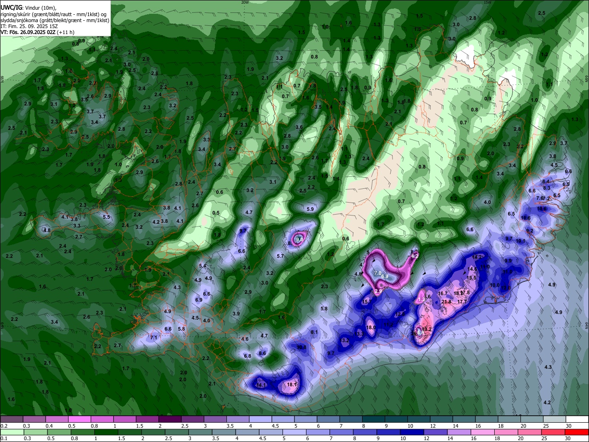589x442 pixels.
Task: Click the map value '17.7'
Action: [462, 302]
